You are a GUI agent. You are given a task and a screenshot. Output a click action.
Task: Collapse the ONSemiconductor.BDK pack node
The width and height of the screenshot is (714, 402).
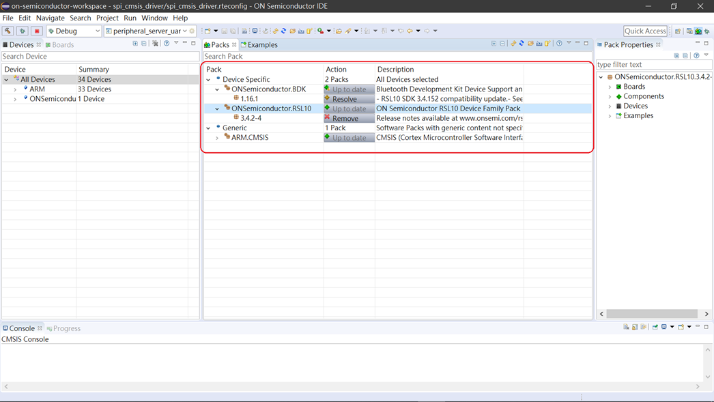217,89
